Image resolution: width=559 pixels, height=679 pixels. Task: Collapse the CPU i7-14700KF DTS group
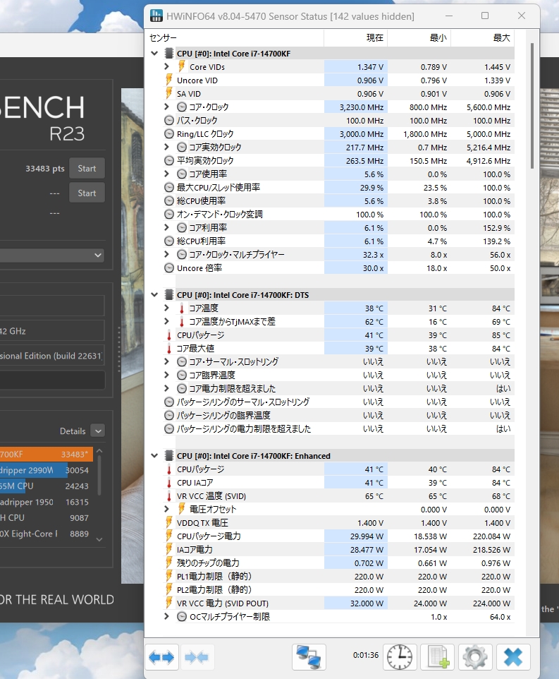pyautogui.click(x=154, y=295)
